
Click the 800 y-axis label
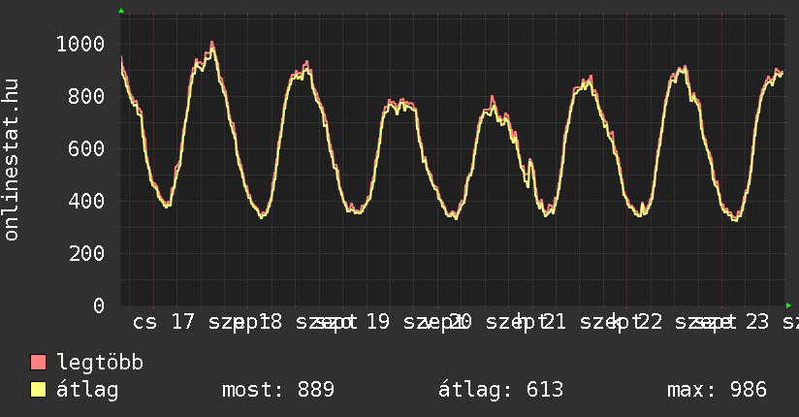(86, 96)
